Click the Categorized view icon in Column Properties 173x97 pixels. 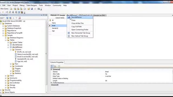[x=52, y=66]
